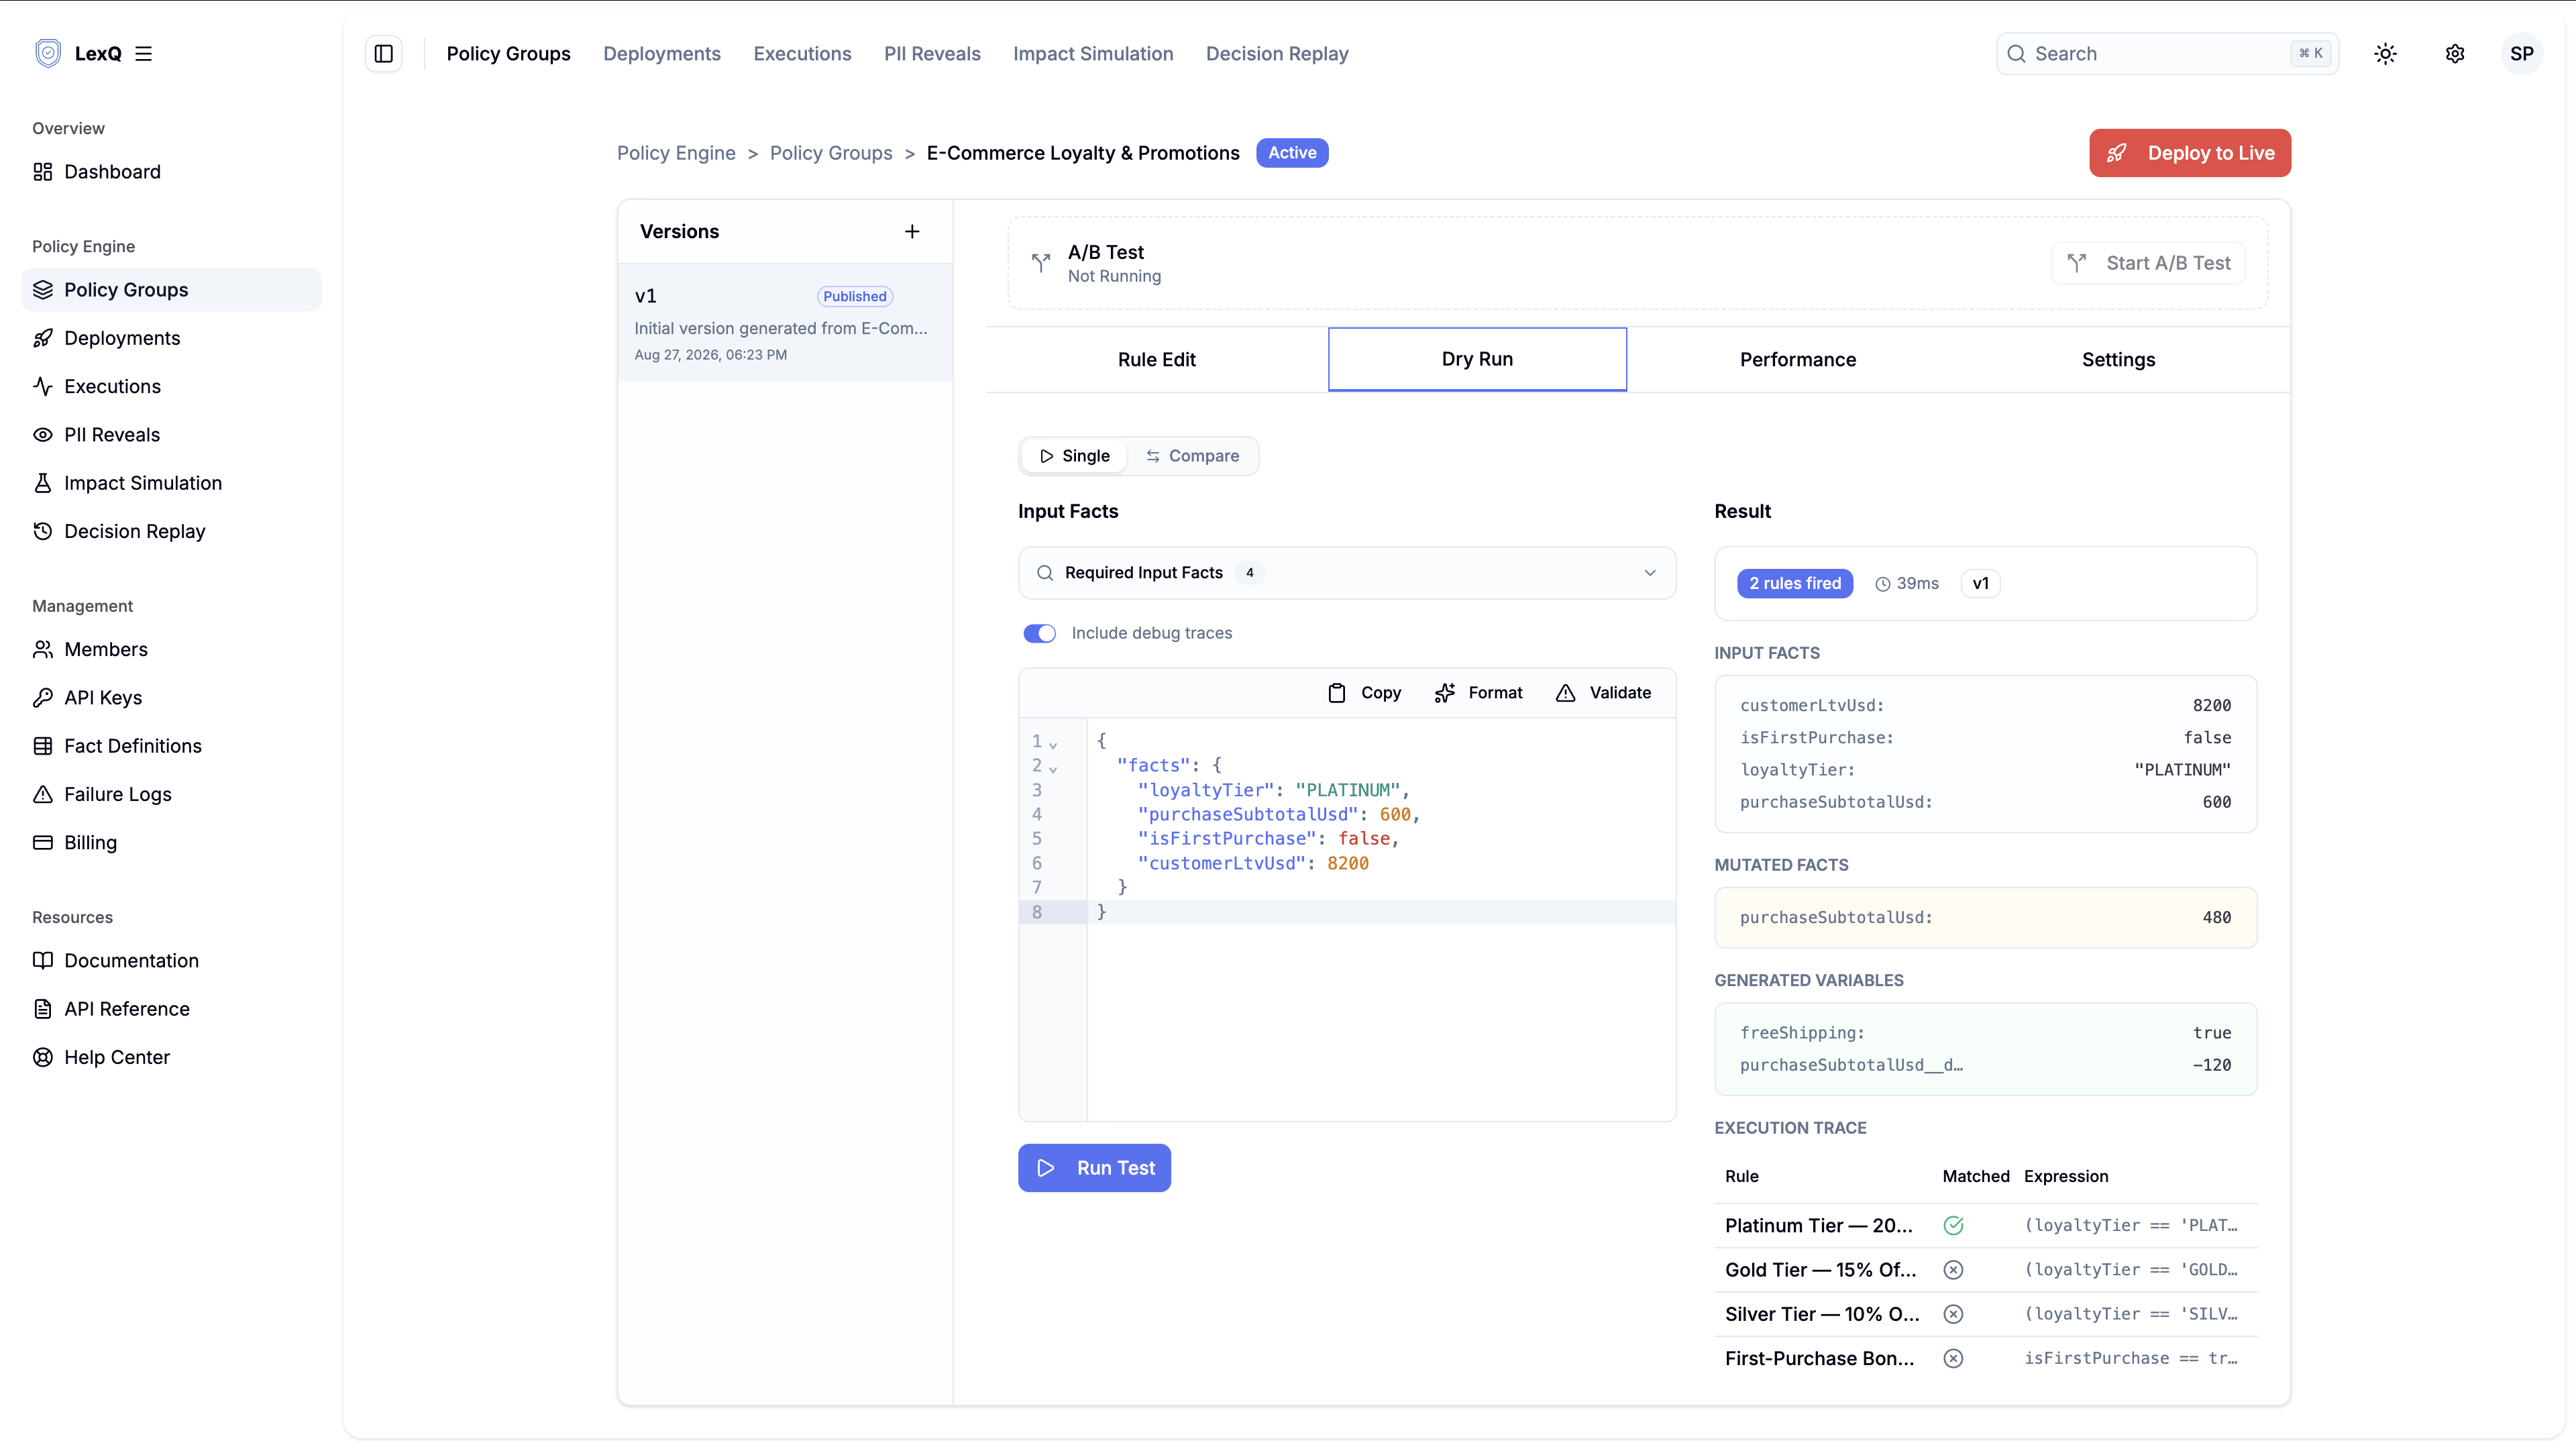Select Single run mode
Image resolution: width=2576 pixels, height=1449 pixels.
pyautogui.click(x=1075, y=456)
